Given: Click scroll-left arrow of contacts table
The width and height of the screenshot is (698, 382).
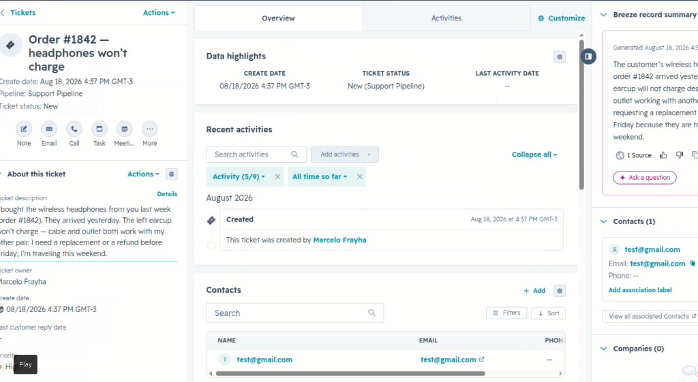Looking at the screenshot, I should point(211,374).
